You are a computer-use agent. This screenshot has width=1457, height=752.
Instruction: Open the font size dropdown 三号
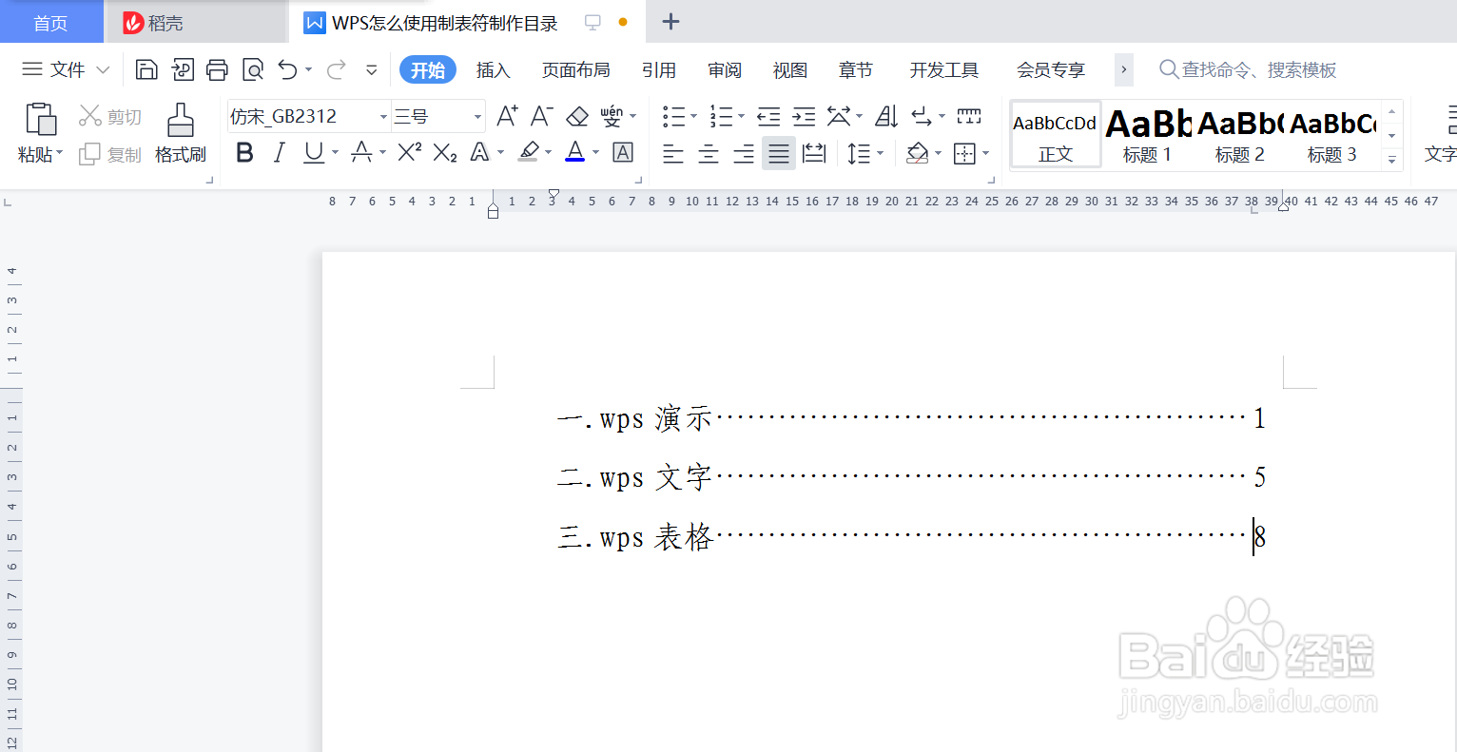[477, 117]
